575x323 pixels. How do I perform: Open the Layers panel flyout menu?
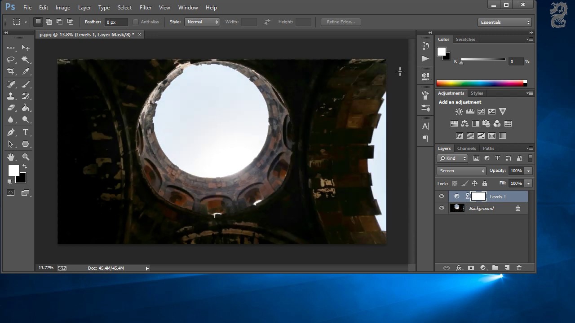[x=530, y=148]
